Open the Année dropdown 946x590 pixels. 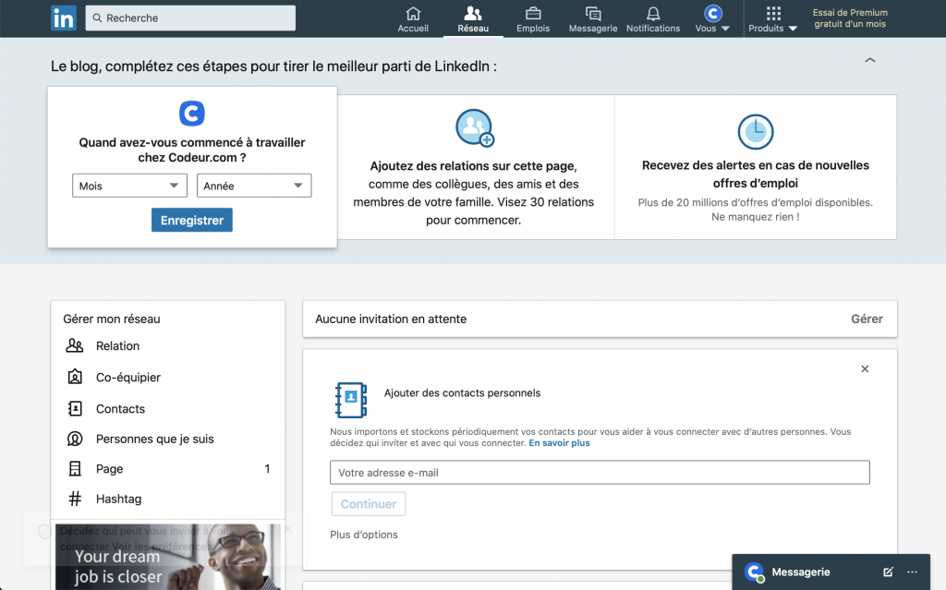[254, 186]
